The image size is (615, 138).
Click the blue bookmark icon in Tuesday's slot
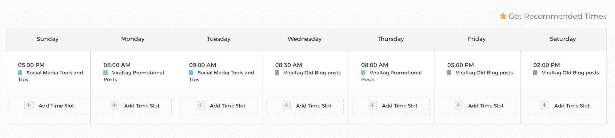[191, 73]
